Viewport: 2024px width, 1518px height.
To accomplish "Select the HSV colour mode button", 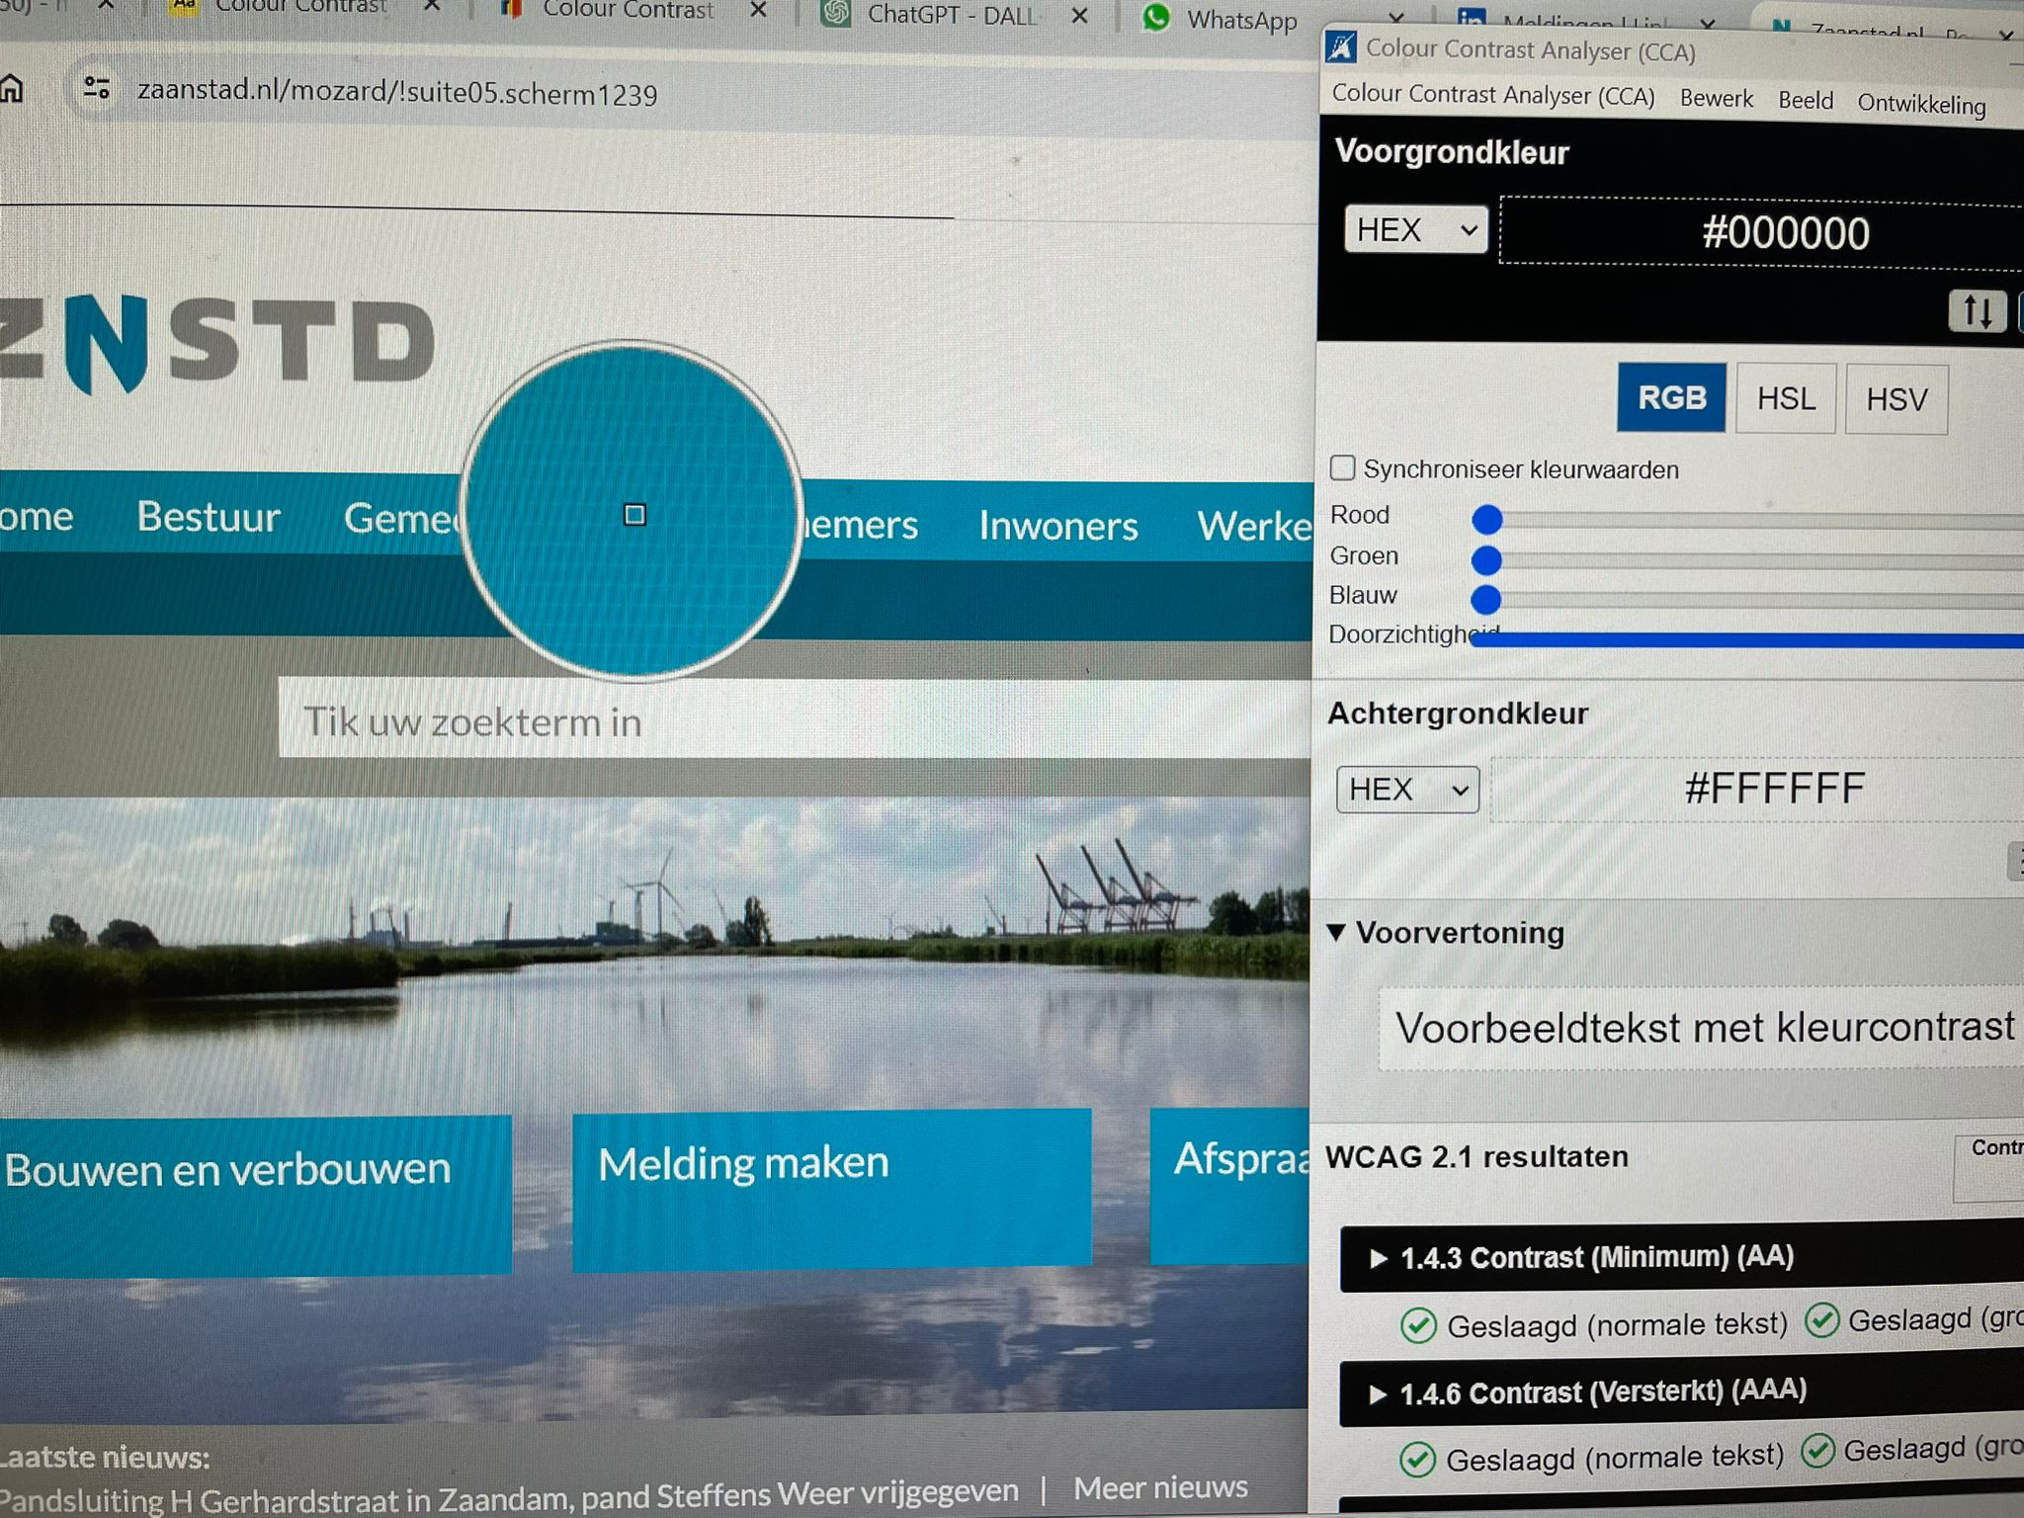I will (1896, 400).
